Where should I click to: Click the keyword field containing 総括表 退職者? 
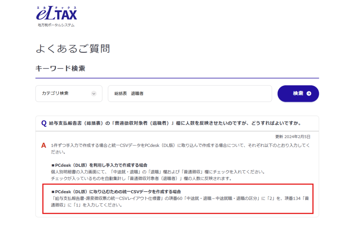(x=190, y=94)
